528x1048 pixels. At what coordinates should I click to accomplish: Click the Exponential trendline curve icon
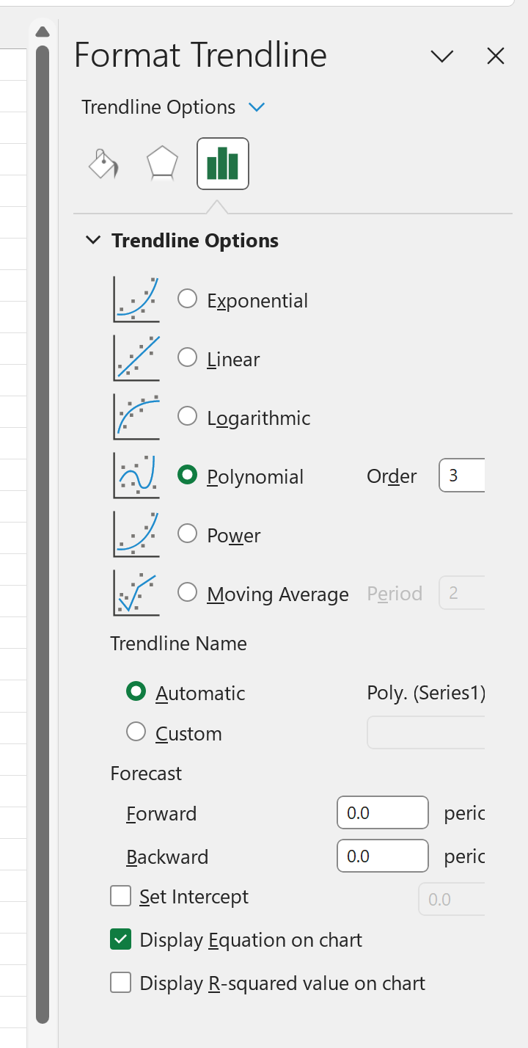(x=136, y=299)
